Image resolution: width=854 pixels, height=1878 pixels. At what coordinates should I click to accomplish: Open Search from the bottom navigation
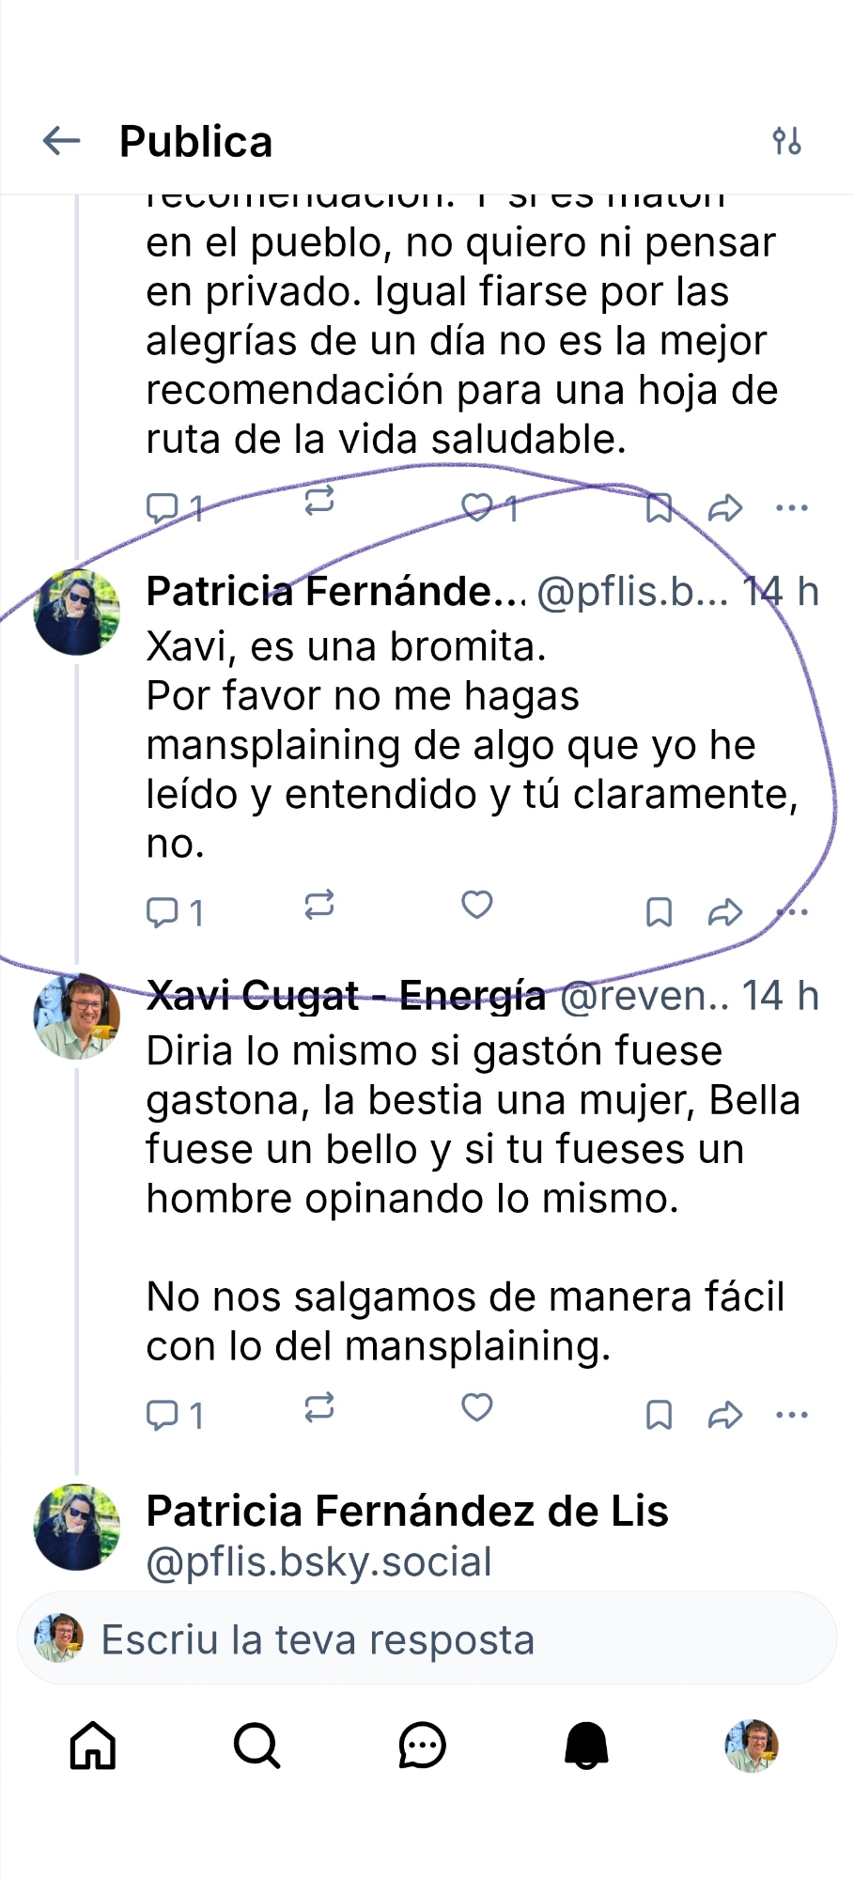(256, 1746)
